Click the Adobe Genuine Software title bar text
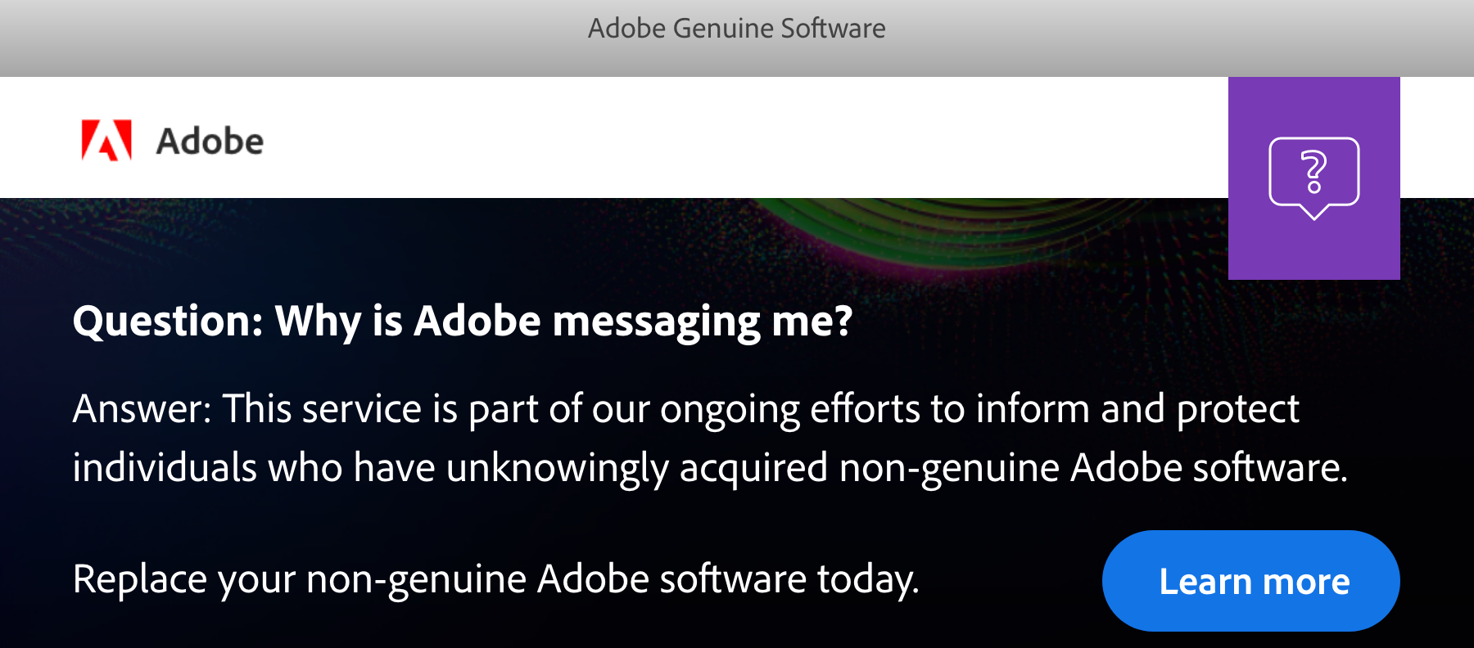Image resolution: width=1474 pixels, height=648 pixels. pyautogui.click(x=736, y=28)
